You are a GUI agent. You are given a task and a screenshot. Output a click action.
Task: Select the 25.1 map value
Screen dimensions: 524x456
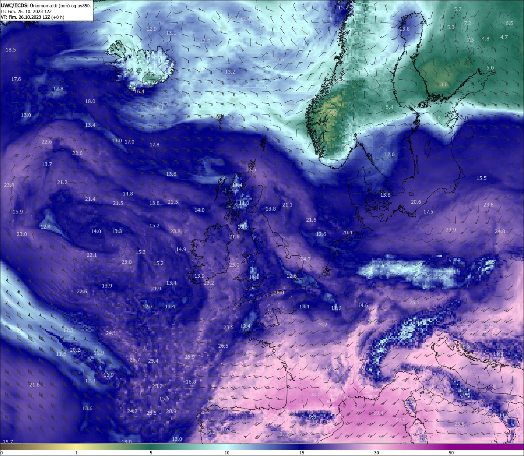414,303
